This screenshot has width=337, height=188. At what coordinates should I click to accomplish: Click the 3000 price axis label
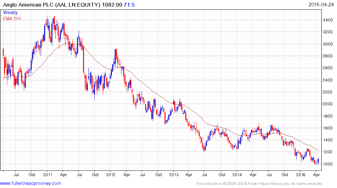328,44
